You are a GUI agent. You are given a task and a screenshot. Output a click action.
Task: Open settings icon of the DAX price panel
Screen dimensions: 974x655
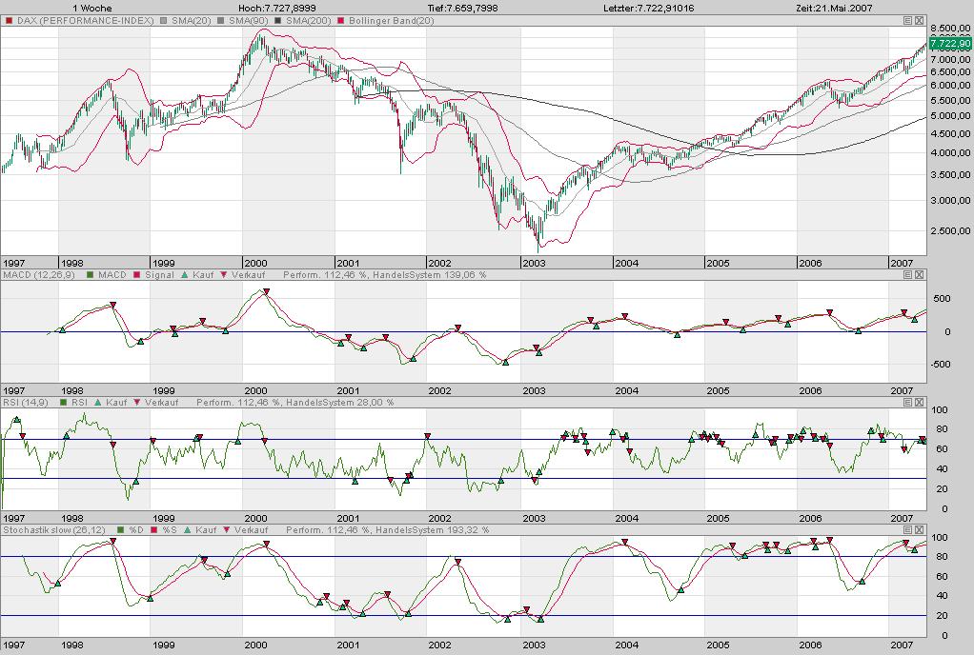(x=907, y=21)
